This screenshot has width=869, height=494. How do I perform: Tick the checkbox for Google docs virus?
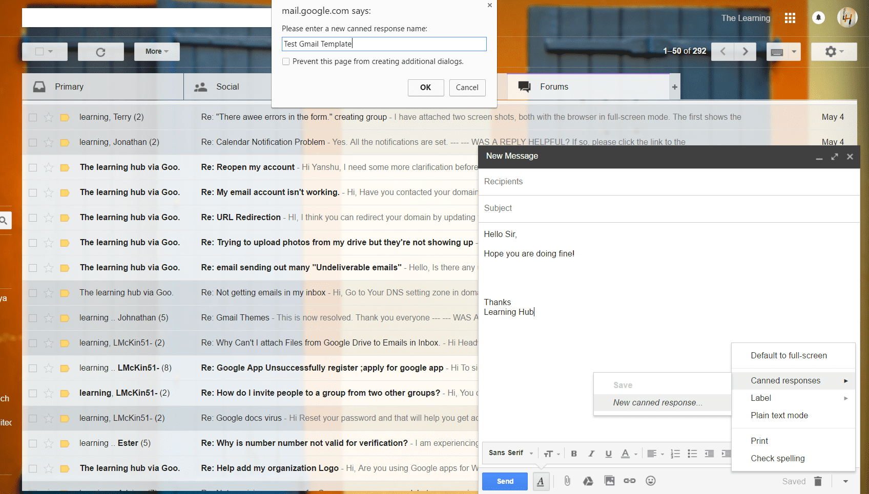[x=33, y=418]
